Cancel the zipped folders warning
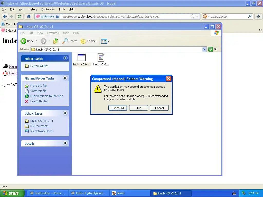Image resolution: width=263 pixels, height=197 pixels. pos(159,108)
